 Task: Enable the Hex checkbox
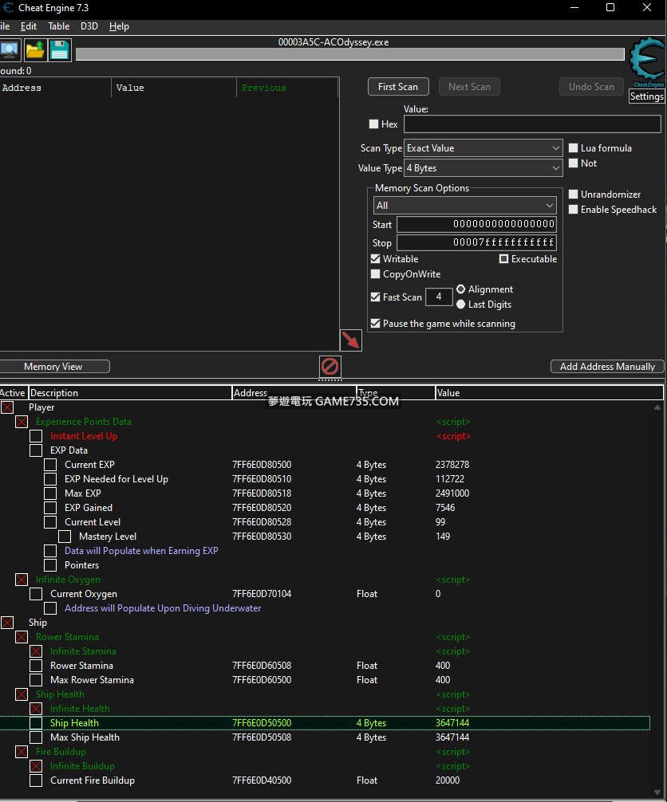[x=373, y=124]
